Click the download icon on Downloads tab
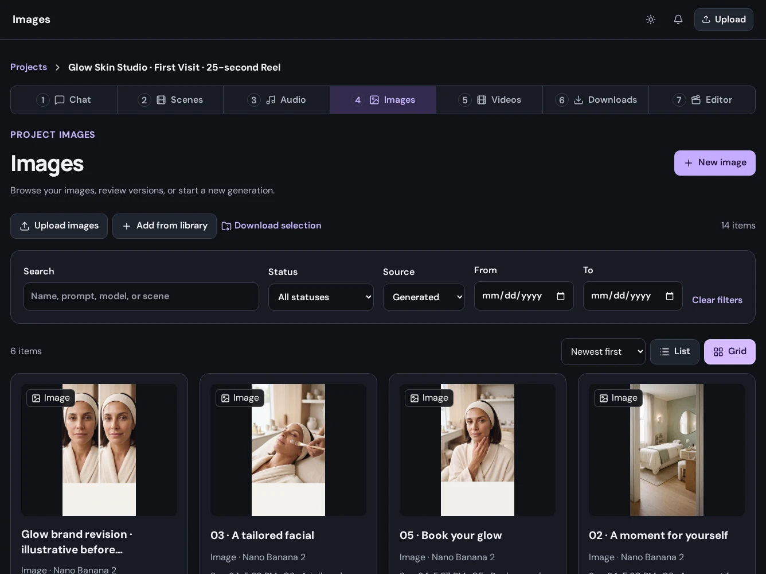 pyautogui.click(x=579, y=100)
